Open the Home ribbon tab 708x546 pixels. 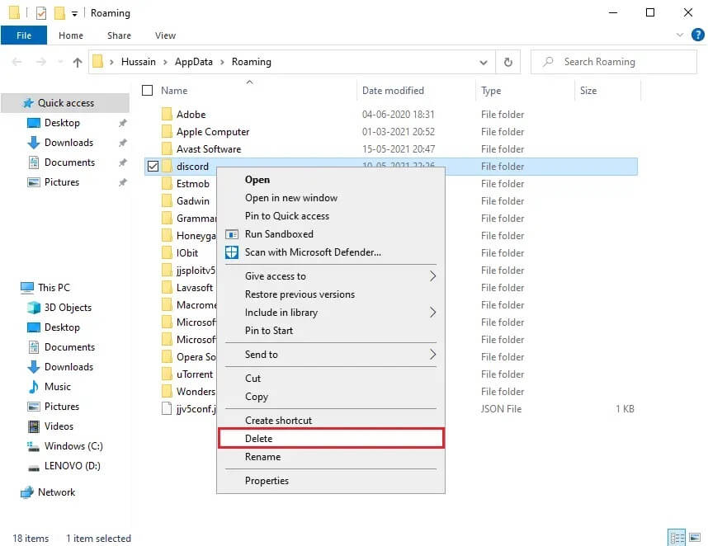pos(71,35)
